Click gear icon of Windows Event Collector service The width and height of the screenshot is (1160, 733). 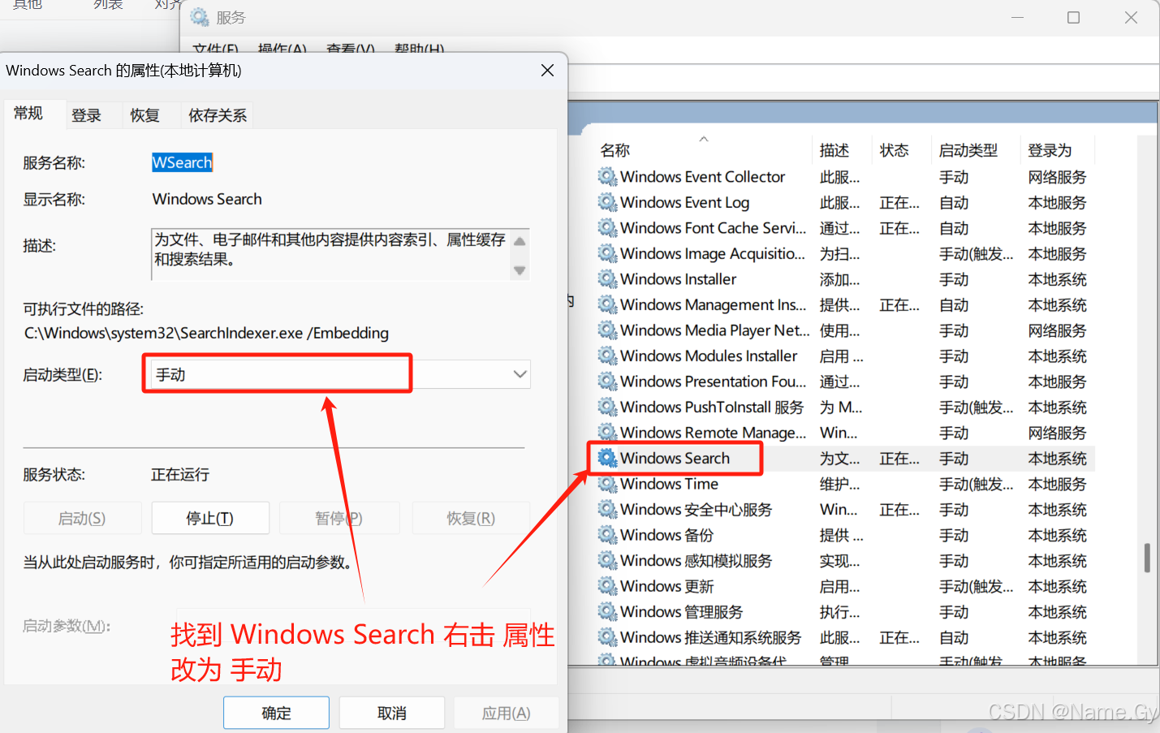click(607, 176)
